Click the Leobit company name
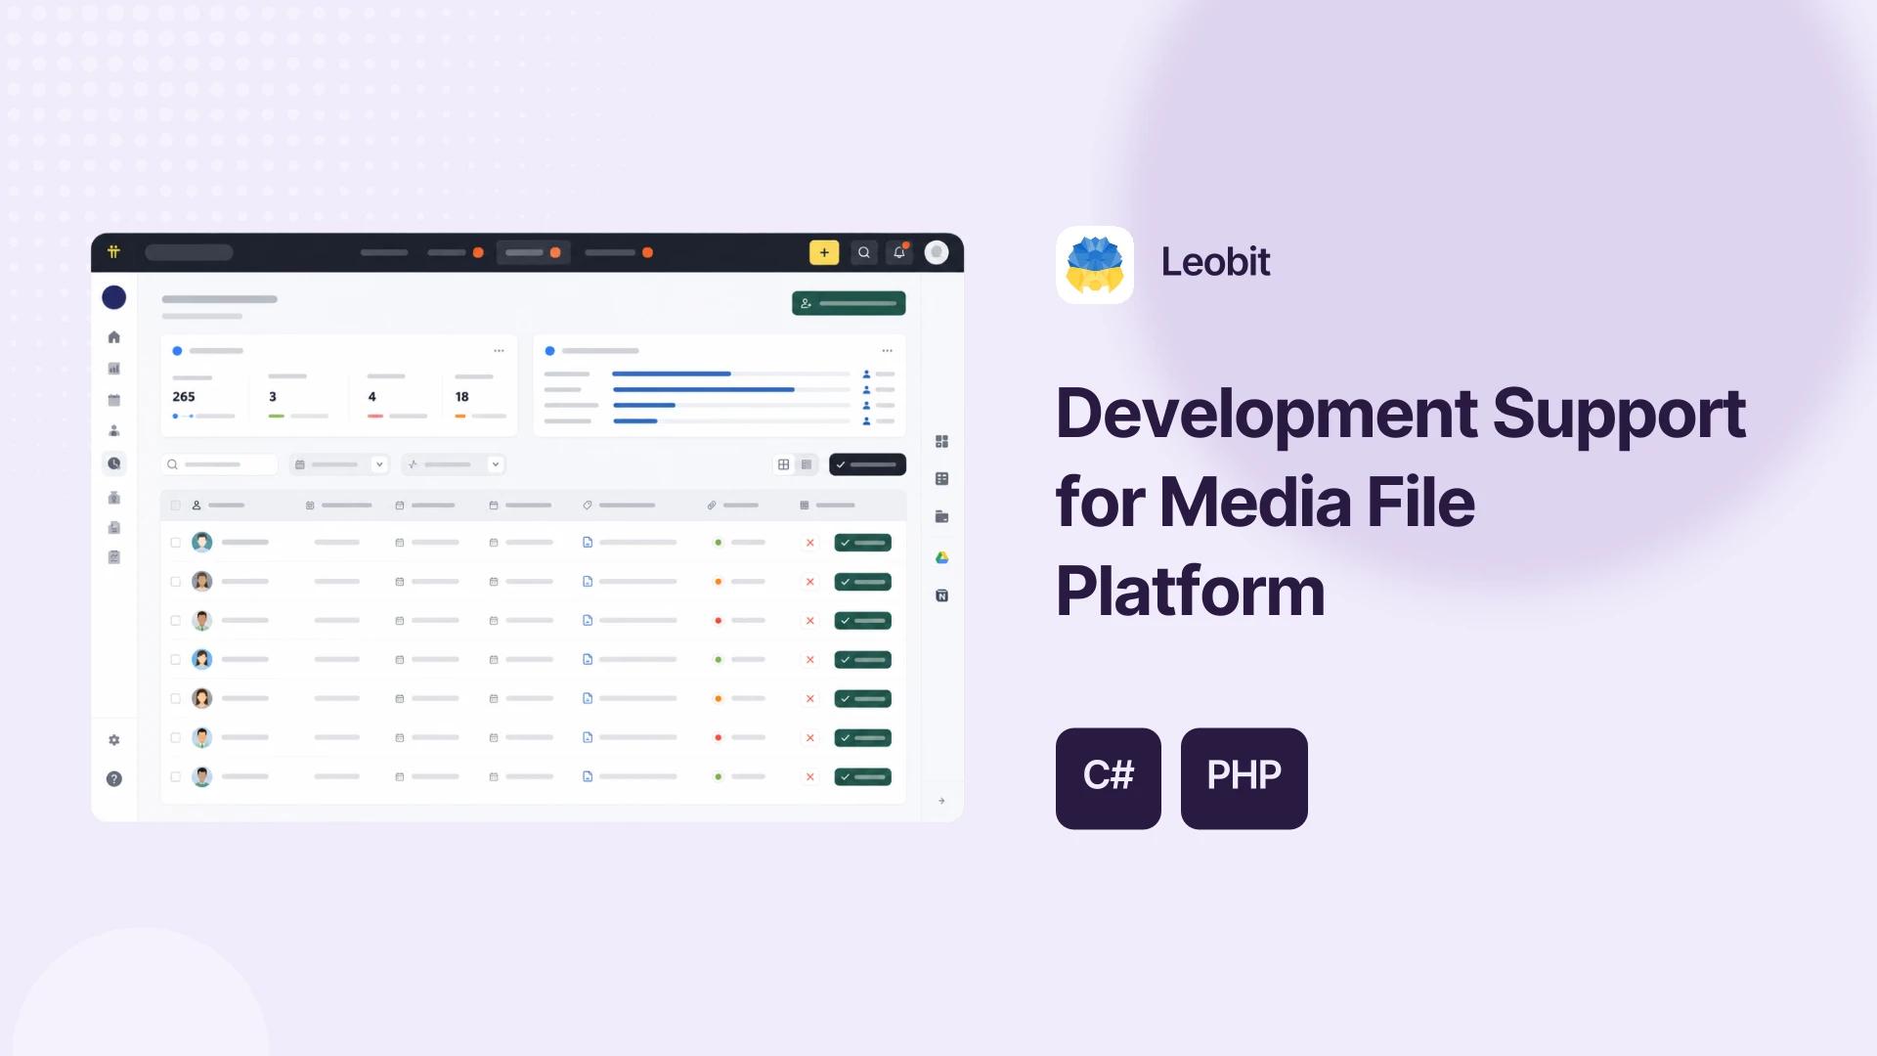This screenshot has width=1877, height=1056. coord(1215,262)
